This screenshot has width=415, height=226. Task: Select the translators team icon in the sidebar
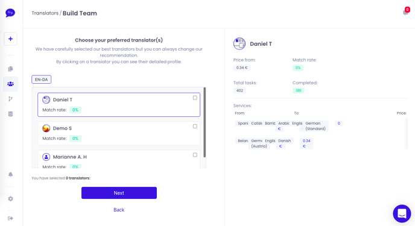tap(11, 84)
